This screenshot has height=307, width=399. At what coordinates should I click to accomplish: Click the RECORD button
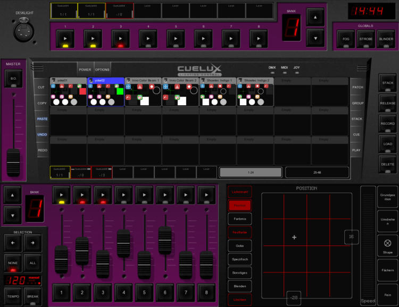(x=387, y=124)
